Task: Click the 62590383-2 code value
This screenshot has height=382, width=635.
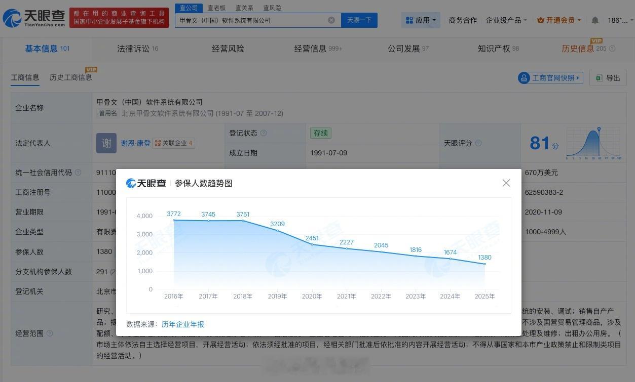Action: (x=544, y=192)
